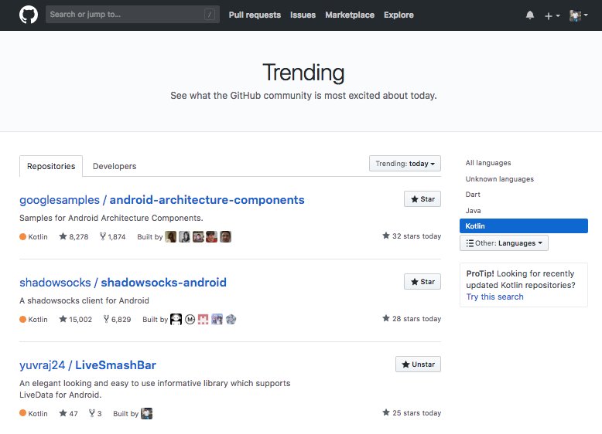View 8,278 stargazers of android-architecture-components

click(x=74, y=237)
